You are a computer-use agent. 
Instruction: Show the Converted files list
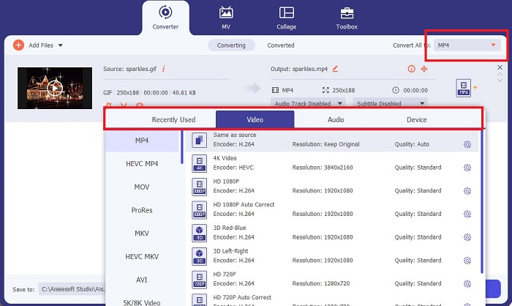(281, 45)
